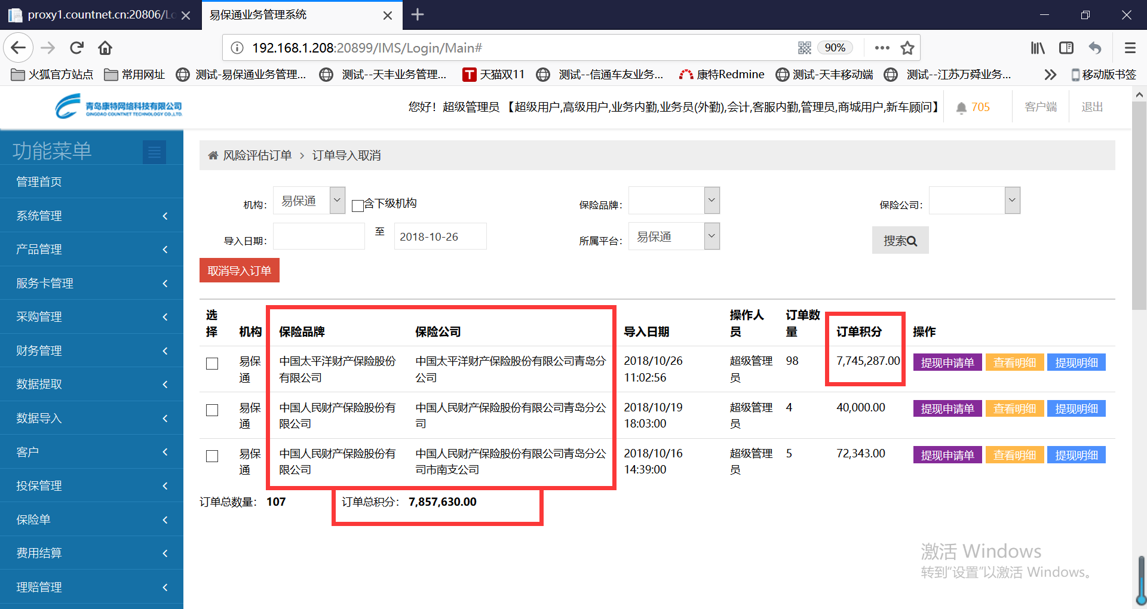Expand the 费用结算 sidebar menu
The height and width of the screenshot is (609, 1147).
click(x=91, y=553)
